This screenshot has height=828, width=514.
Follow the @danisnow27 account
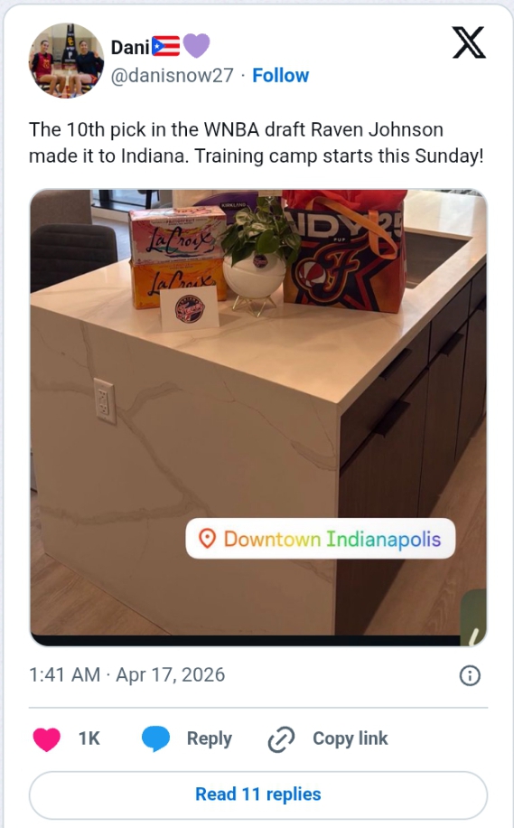pyautogui.click(x=280, y=76)
